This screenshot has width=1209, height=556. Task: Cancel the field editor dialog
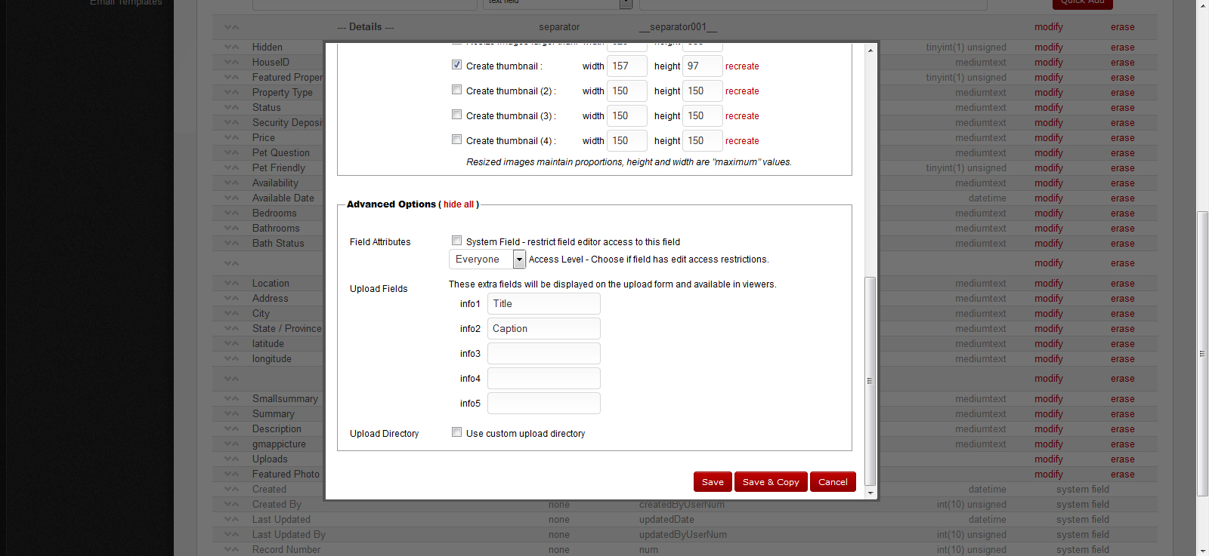click(833, 482)
